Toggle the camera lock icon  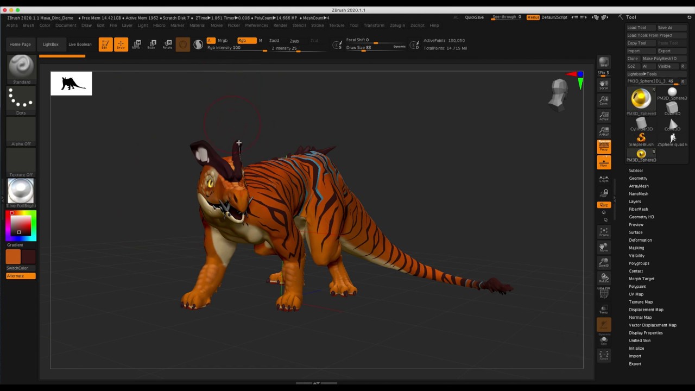click(x=604, y=193)
